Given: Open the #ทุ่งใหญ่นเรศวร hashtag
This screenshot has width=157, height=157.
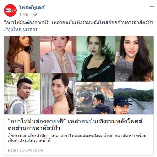Looking at the screenshot, I should coord(21,29).
